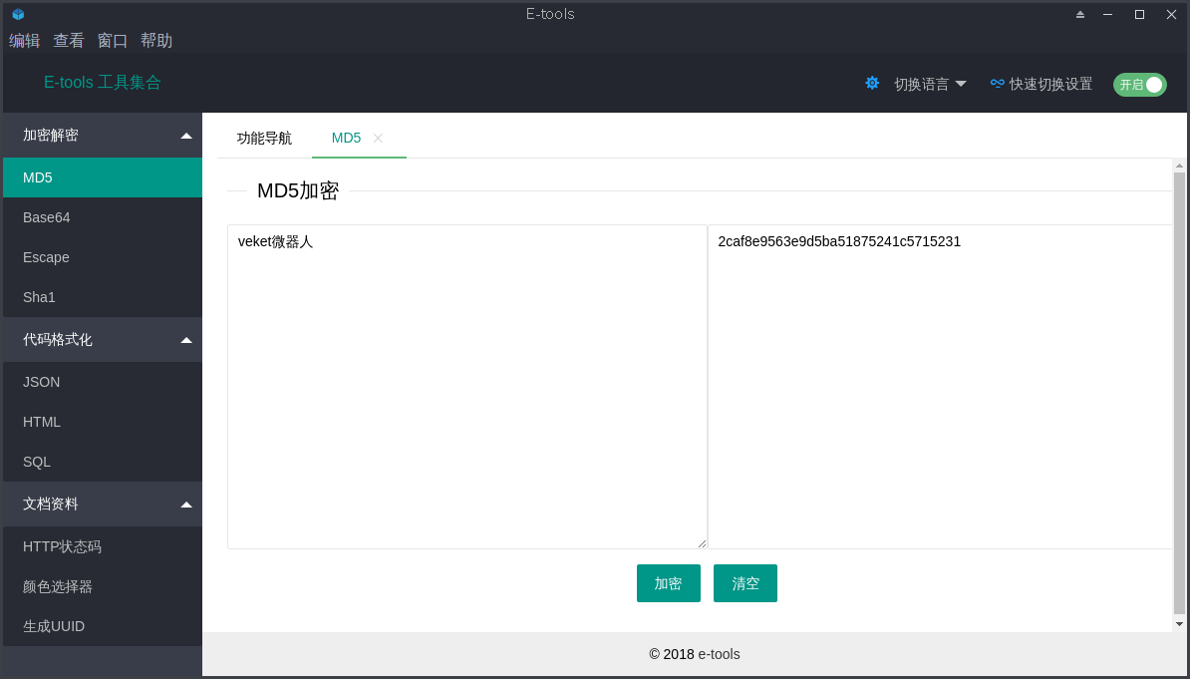Open Base64 tool in sidebar

click(x=103, y=217)
